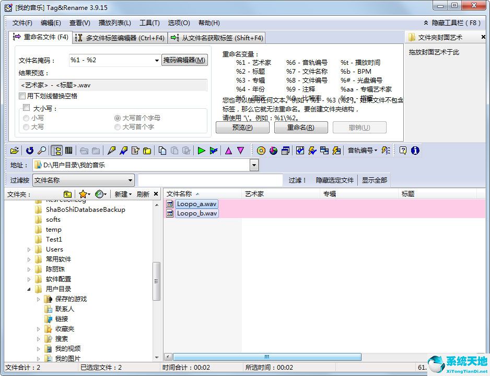Expand the Users folder node
Image resolution: width=490 pixels, height=376 pixels.
click(x=29, y=249)
